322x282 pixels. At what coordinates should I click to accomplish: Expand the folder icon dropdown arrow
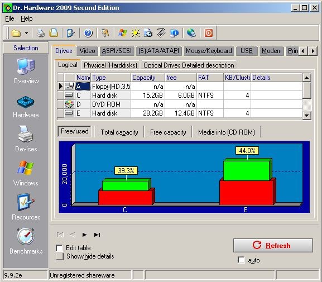(x=26, y=33)
